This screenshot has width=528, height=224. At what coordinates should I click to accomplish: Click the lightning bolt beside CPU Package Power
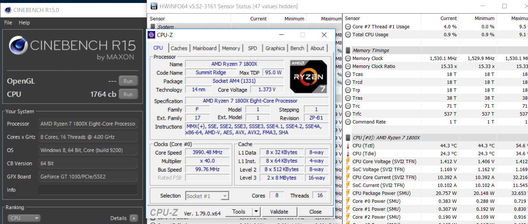tap(348, 193)
